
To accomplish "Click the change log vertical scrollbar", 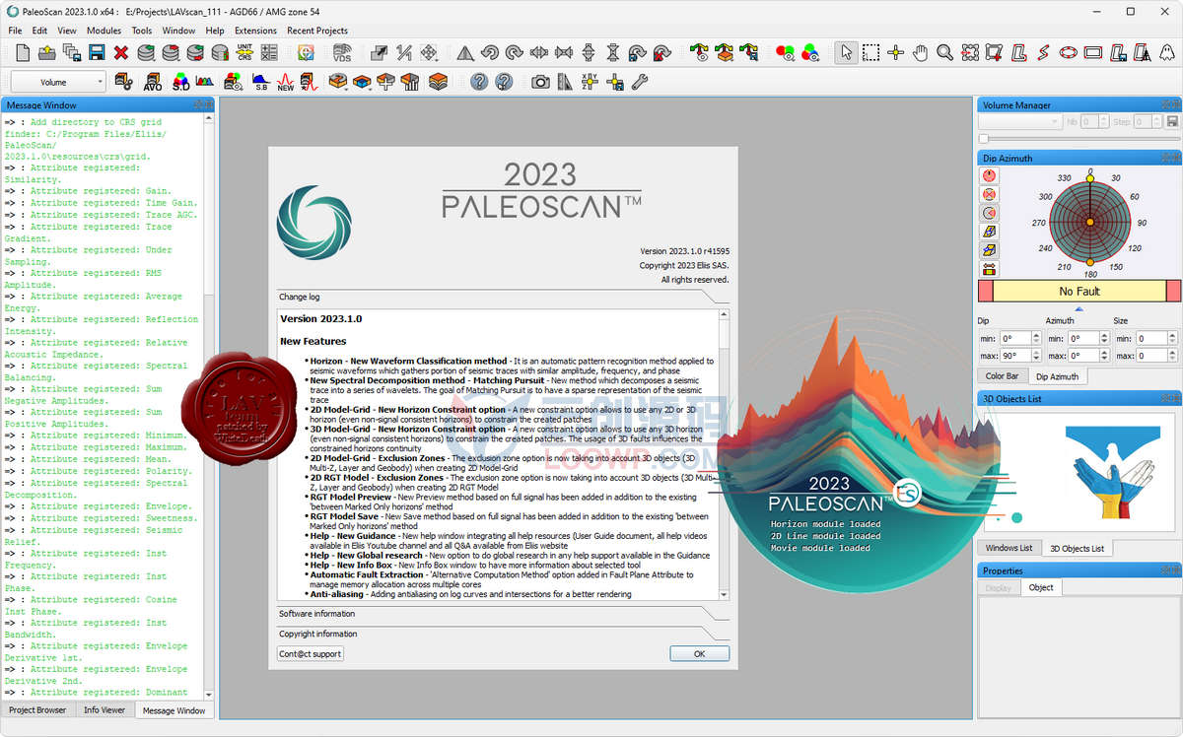I will point(725,454).
